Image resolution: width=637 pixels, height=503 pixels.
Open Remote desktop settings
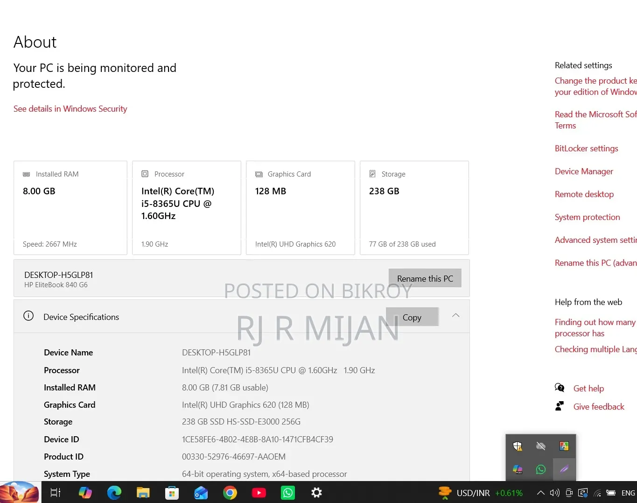pos(584,194)
